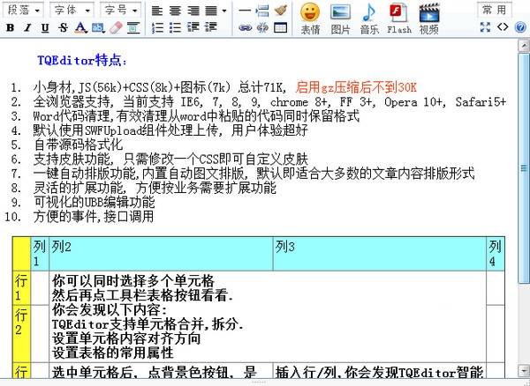Click list item 7 一键自动排版功能
The height and width of the screenshot is (386, 530).
point(254,174)
